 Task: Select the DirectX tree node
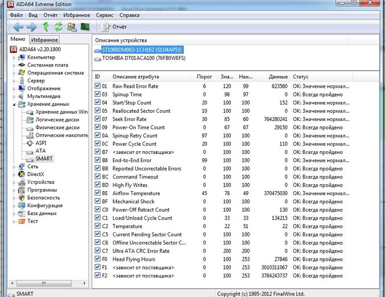pyautogui.click(x=35, y=174)
